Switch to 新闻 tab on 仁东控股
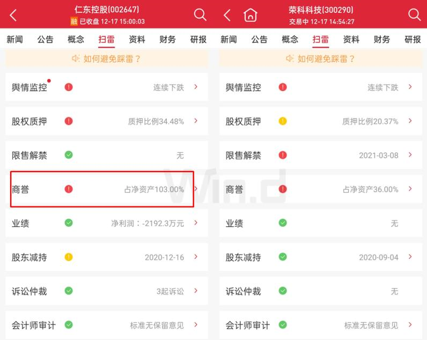 coord(14,40)
